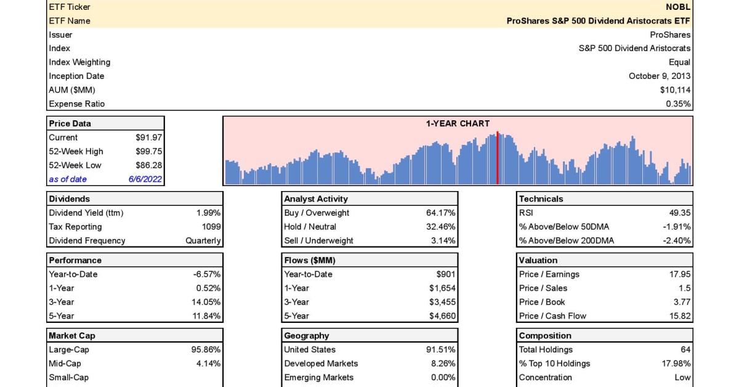Click the Price / Sales value 1.5
The image size is (739, 387).
pos(685,288)
